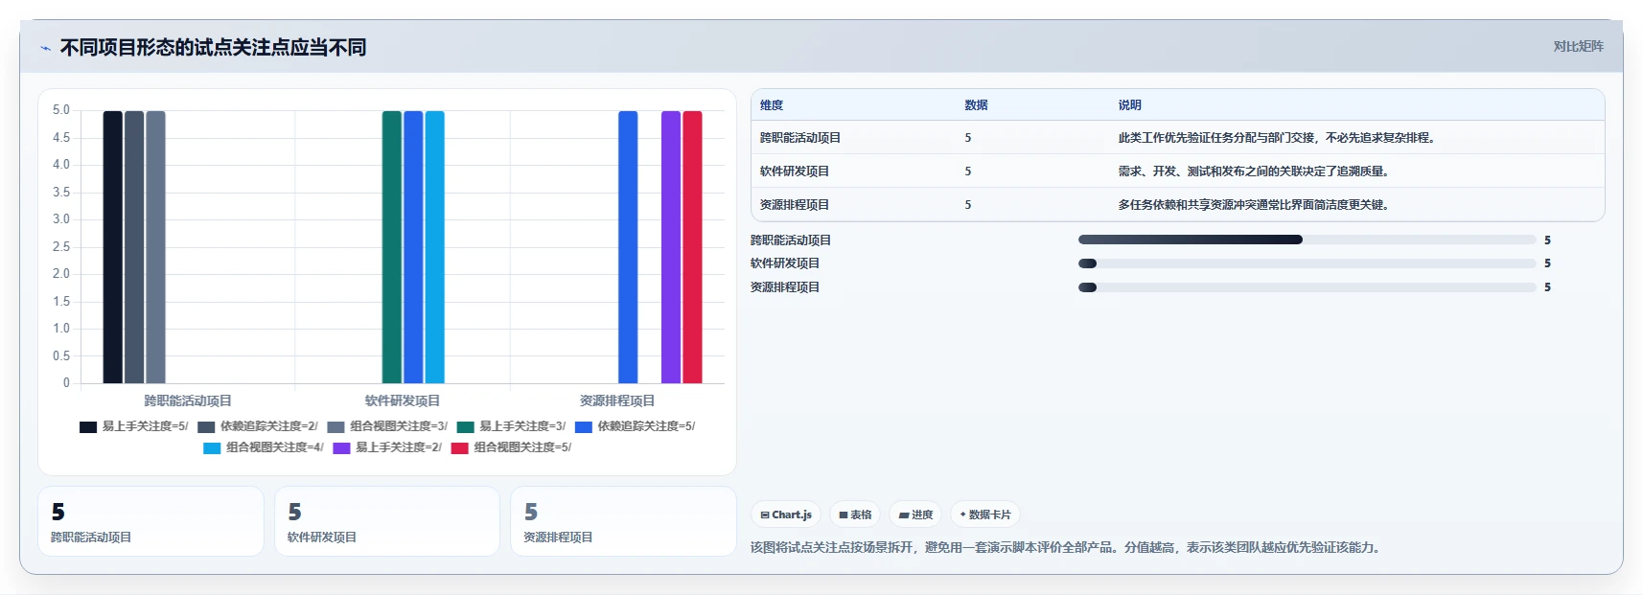Viewport: 1643px width, 595px height.
Task: Toggle legend item 组合视图关注度=5/
Action: (x=511, y=447)
